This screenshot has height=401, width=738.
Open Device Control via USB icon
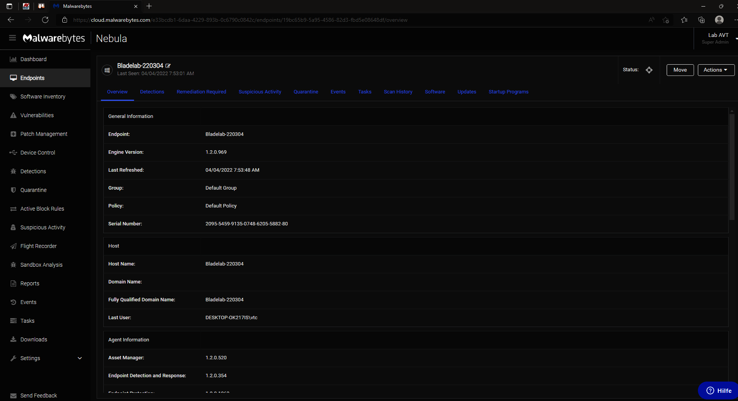coord(13,153)
